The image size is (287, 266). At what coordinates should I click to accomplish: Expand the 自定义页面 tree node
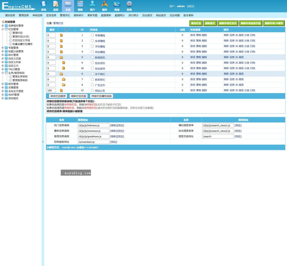click(x=2, y=58)
